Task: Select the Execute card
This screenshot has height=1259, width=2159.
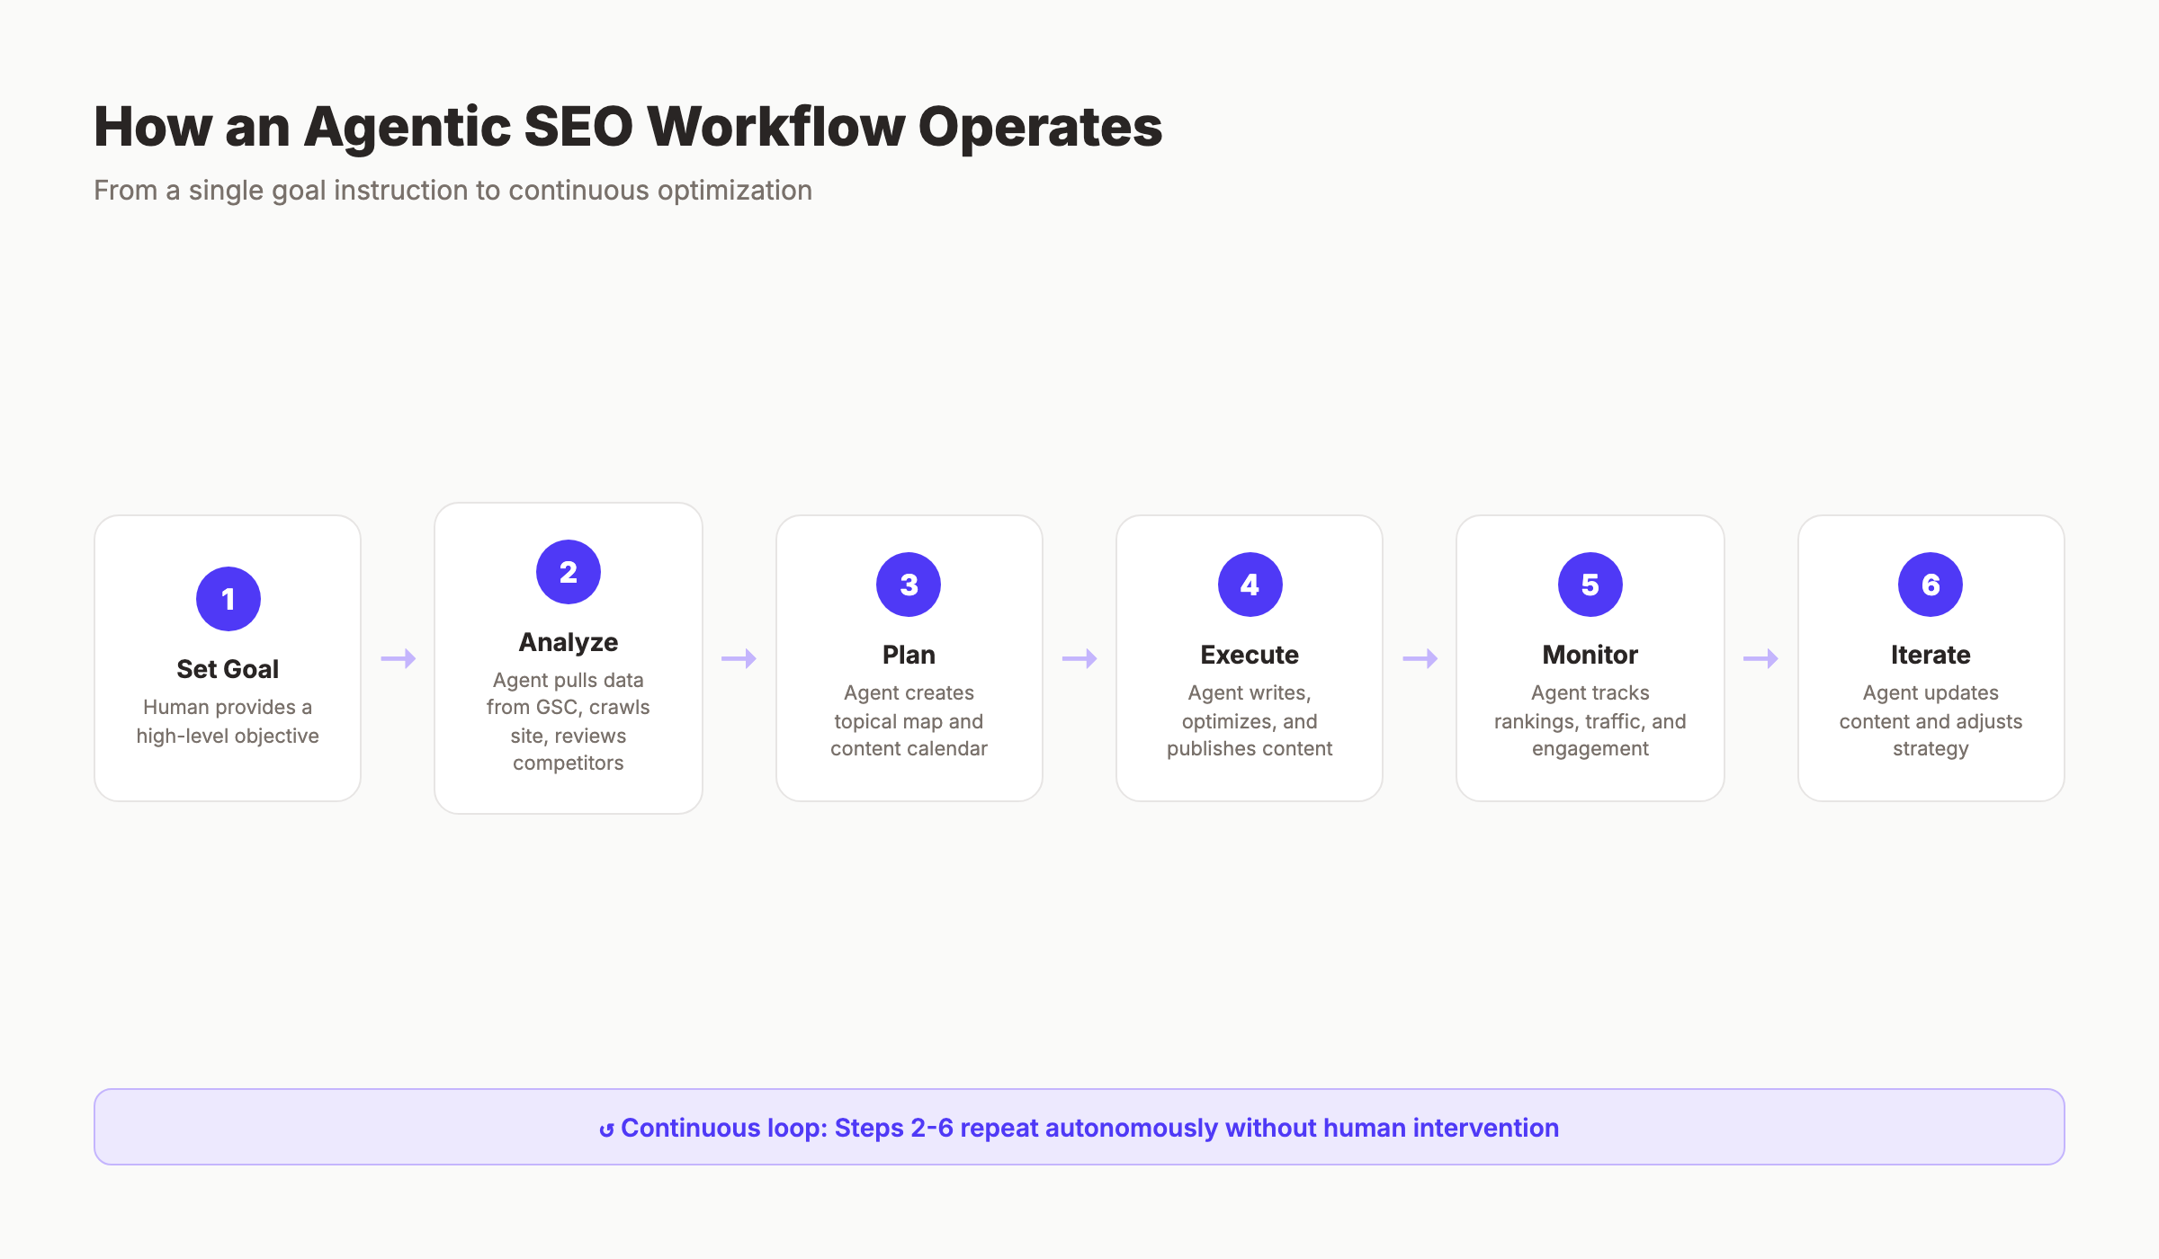Action: pos(1249,657)
